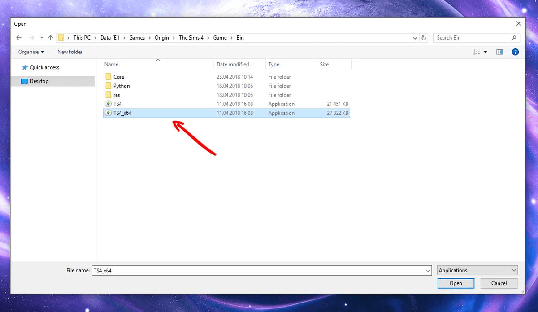The height and width of the screenshot is (312, 538).
Task: Select Desktop in the sidebar
Action: (40, 81)
